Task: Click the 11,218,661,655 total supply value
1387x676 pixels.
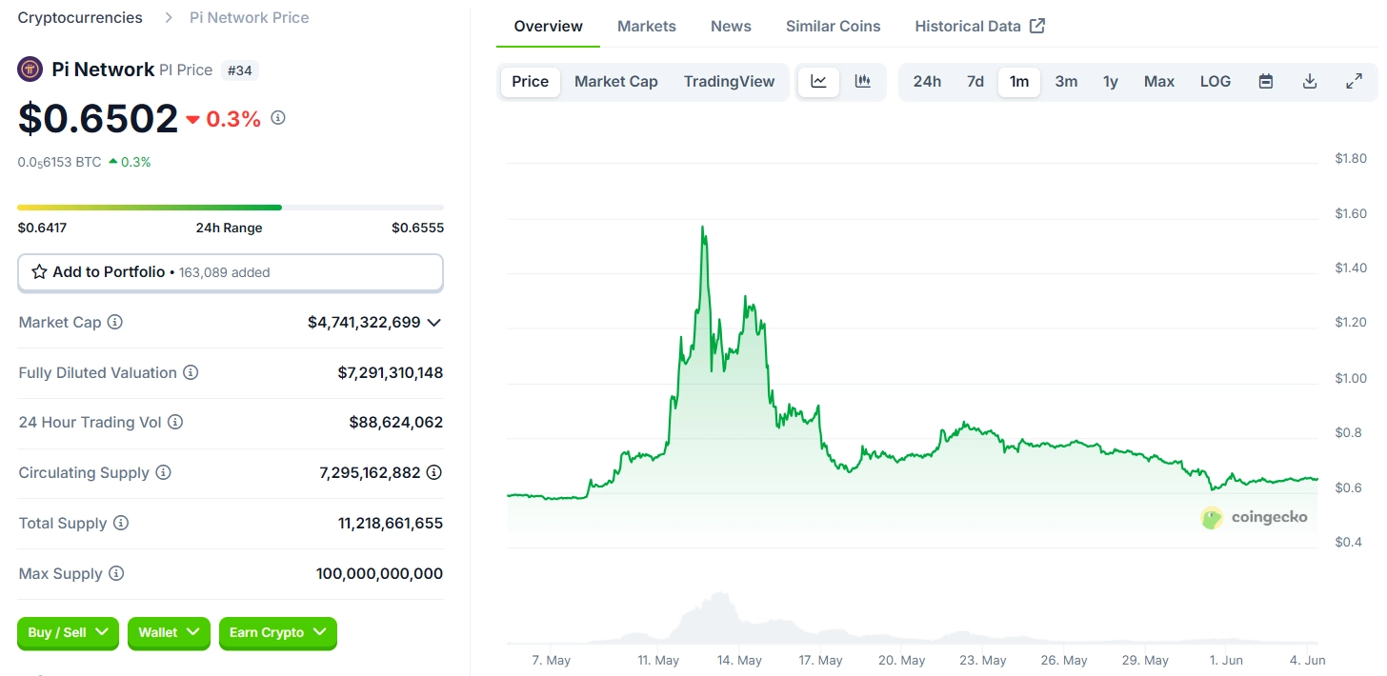Action: coord(392,523)
